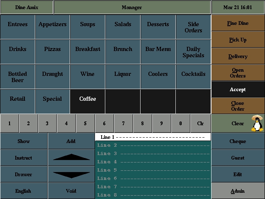Open the Open Orders list
This screenshot has width=265, height=199.
(238, 73)
